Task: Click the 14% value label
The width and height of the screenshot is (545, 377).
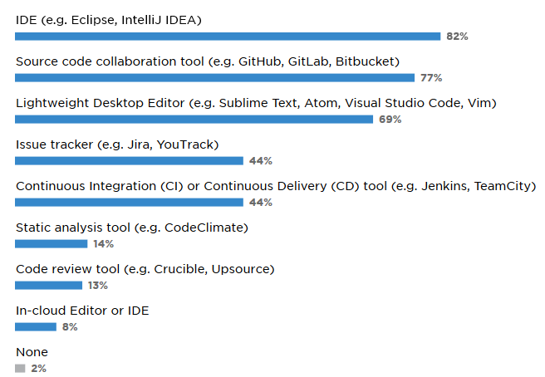Action: click(104, 244)
